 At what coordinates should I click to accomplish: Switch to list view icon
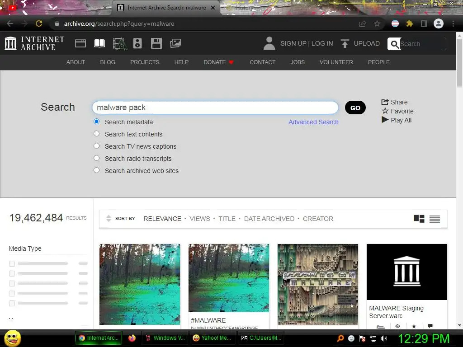click(435, 219)
